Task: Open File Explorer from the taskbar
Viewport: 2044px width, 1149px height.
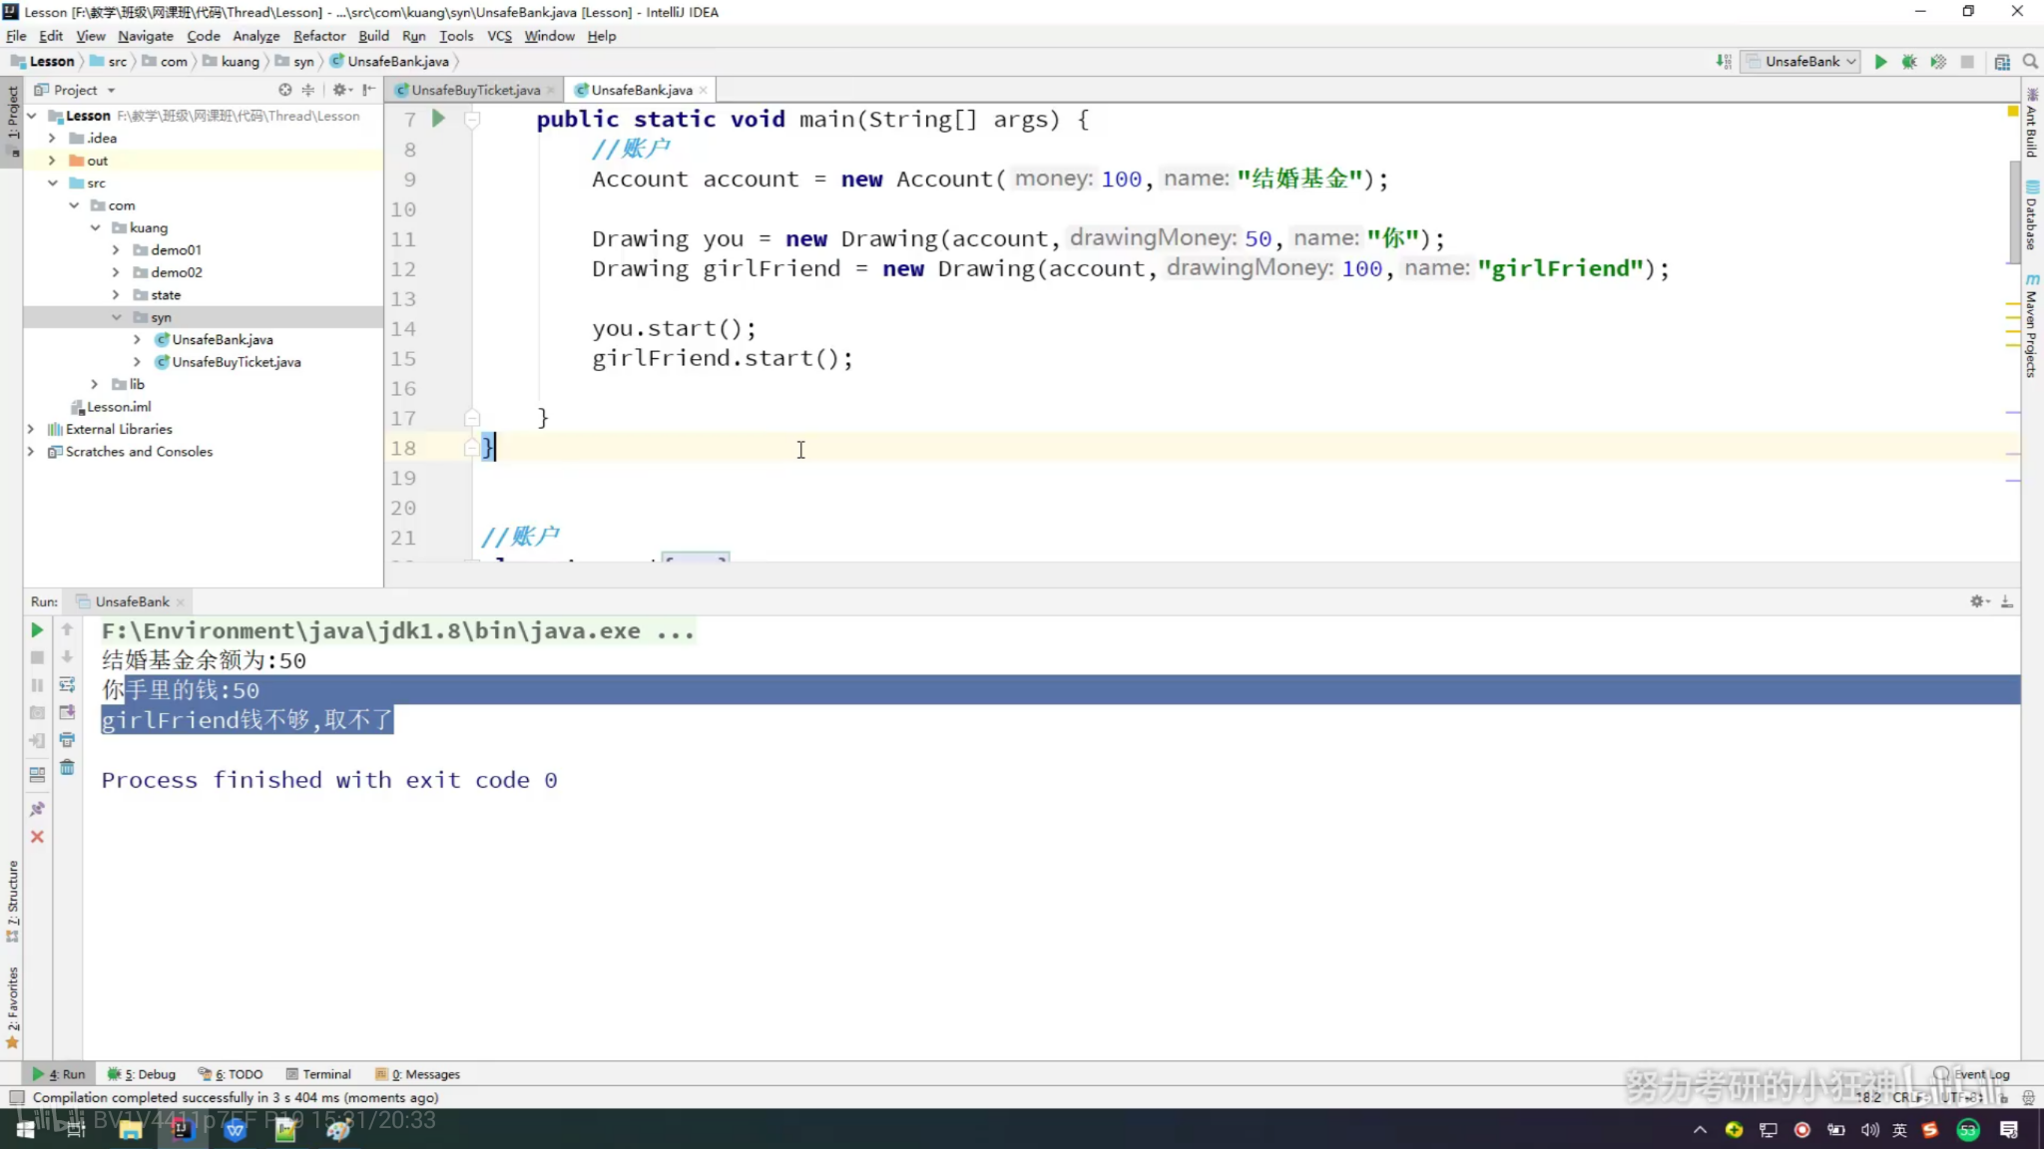Action: coord(131,1129)
